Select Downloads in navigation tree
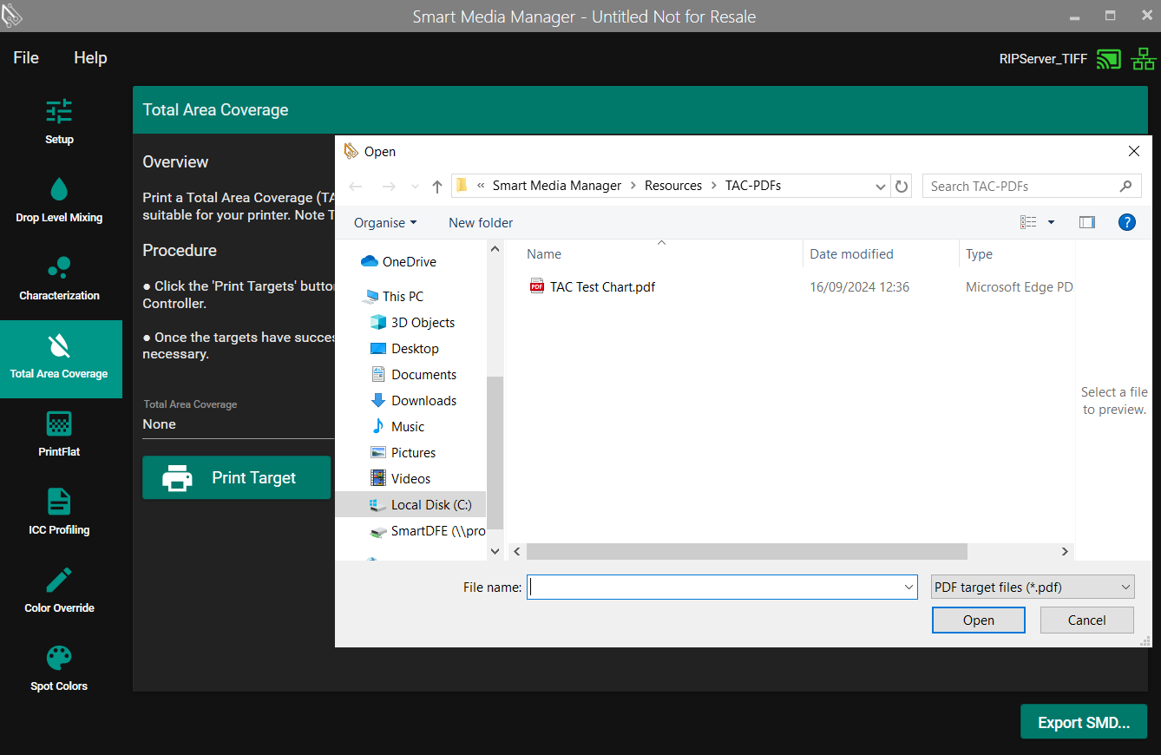 pyautogui.click(x=414, y=400)
